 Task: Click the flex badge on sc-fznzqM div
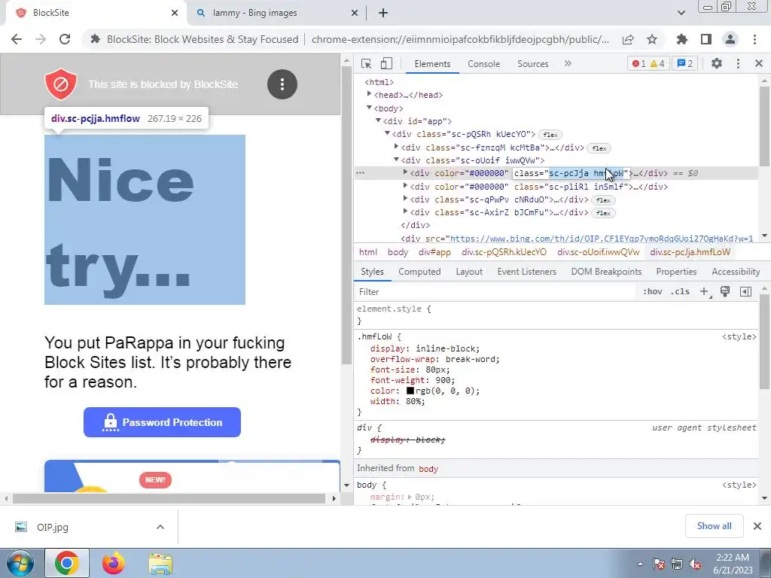599,148
